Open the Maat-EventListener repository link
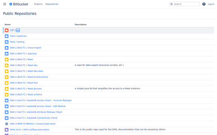The height and width of the screenshot is (135, 217). point(38,77)
